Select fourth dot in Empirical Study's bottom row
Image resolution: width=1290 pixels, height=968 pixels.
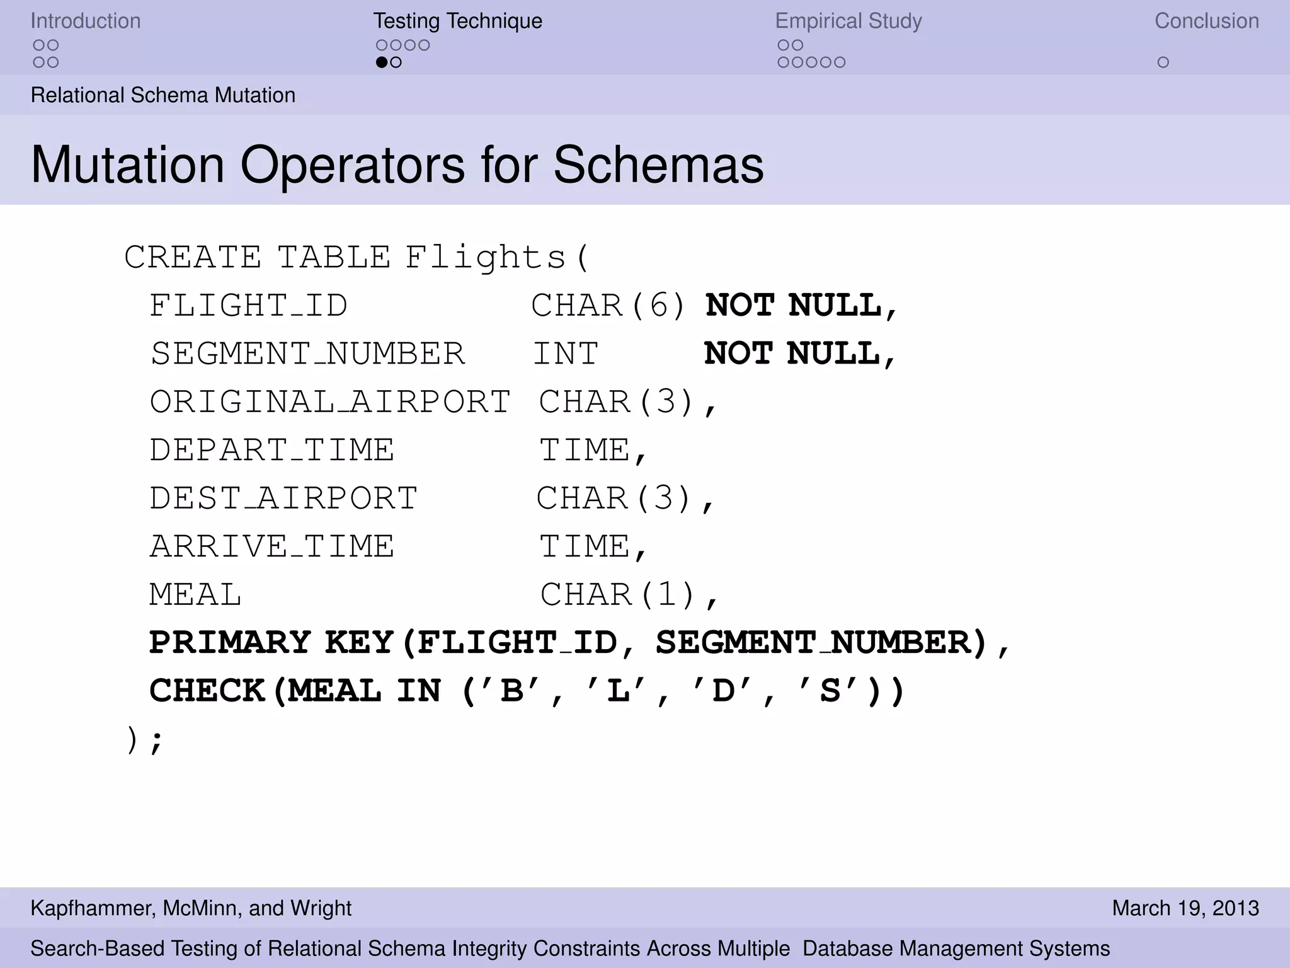(826, 62)
